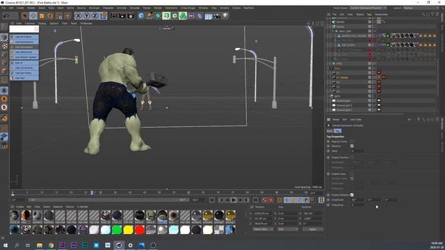Open the deformer objects icon

point(200,16)
